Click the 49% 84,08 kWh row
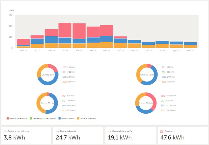This screenshot has height=145, width=209. (x=69, y=106)
